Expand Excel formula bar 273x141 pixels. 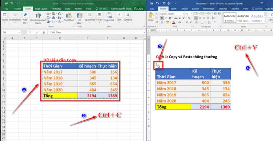(144, 32)
